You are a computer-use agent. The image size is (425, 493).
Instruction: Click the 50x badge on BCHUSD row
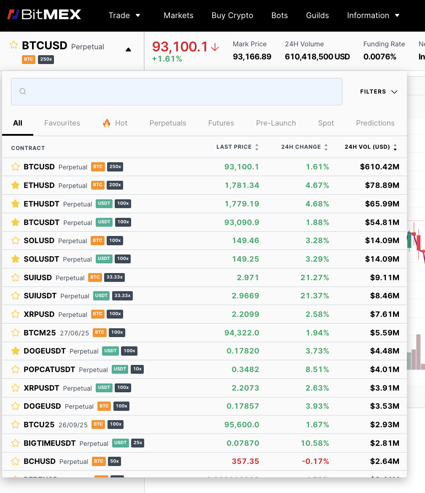click(x=115, y=461)
